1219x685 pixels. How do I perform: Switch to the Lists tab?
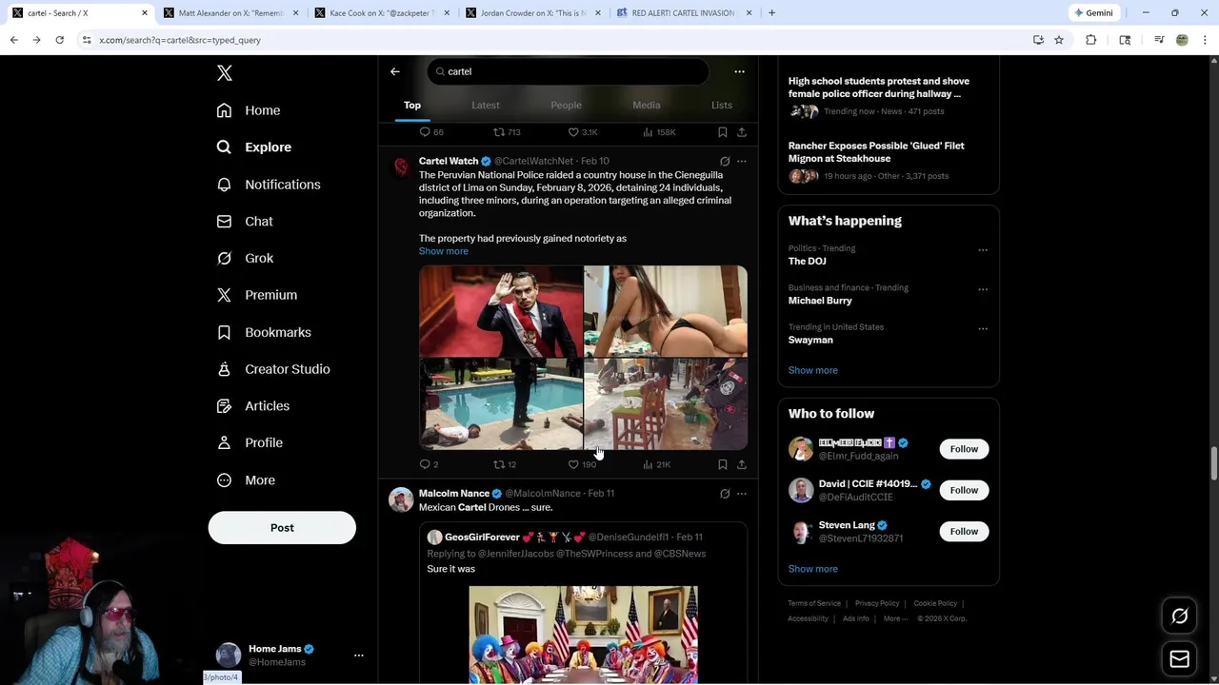click(x=722, y=106)
